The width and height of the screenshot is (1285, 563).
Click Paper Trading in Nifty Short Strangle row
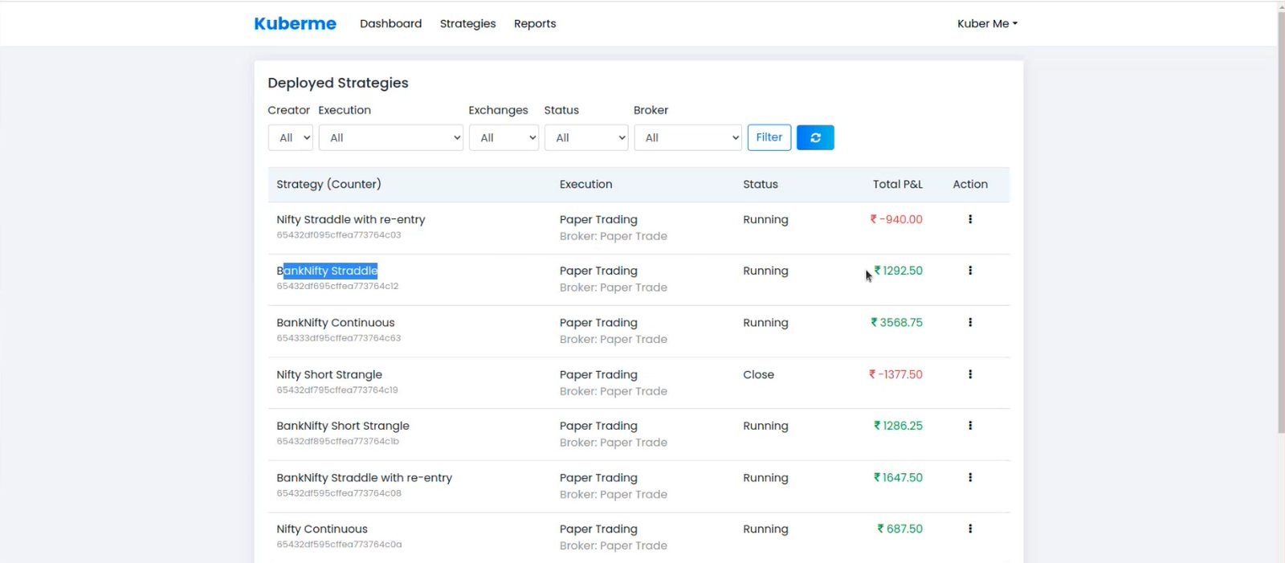pos(598,374)
